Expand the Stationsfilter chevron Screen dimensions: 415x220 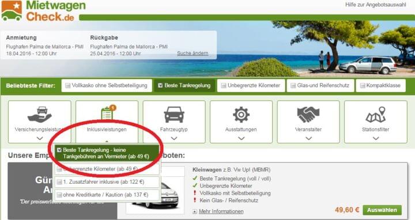376,138
